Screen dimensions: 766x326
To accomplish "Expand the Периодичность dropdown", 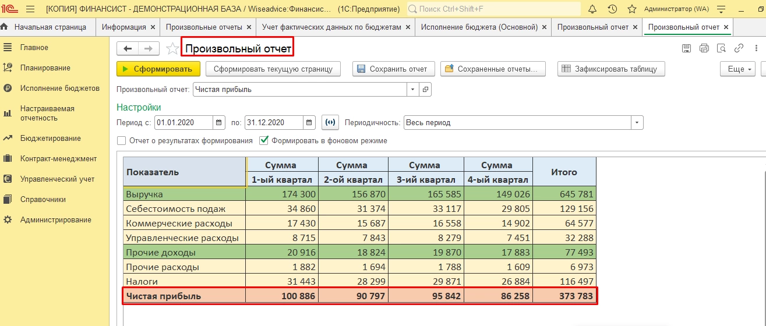I will [x=637, y=123].
